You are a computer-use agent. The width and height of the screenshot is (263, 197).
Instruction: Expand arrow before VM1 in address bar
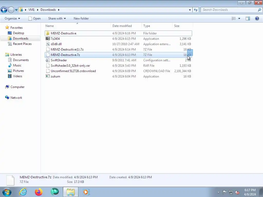click(26, 10)
